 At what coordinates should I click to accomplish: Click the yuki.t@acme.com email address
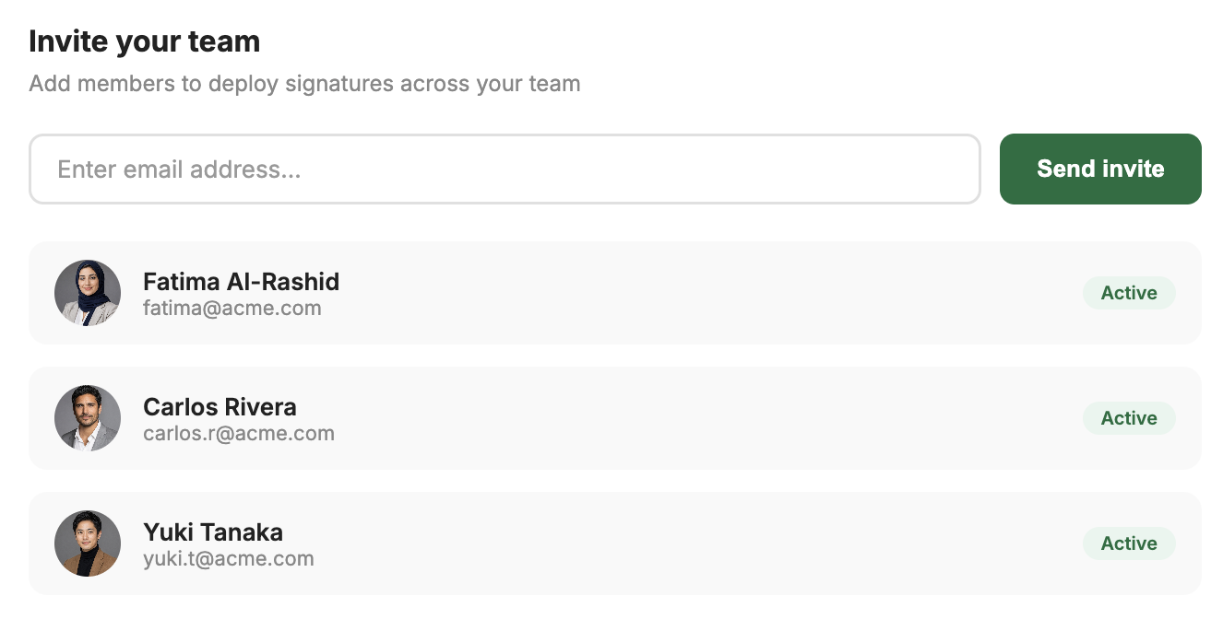pos(229,558)
